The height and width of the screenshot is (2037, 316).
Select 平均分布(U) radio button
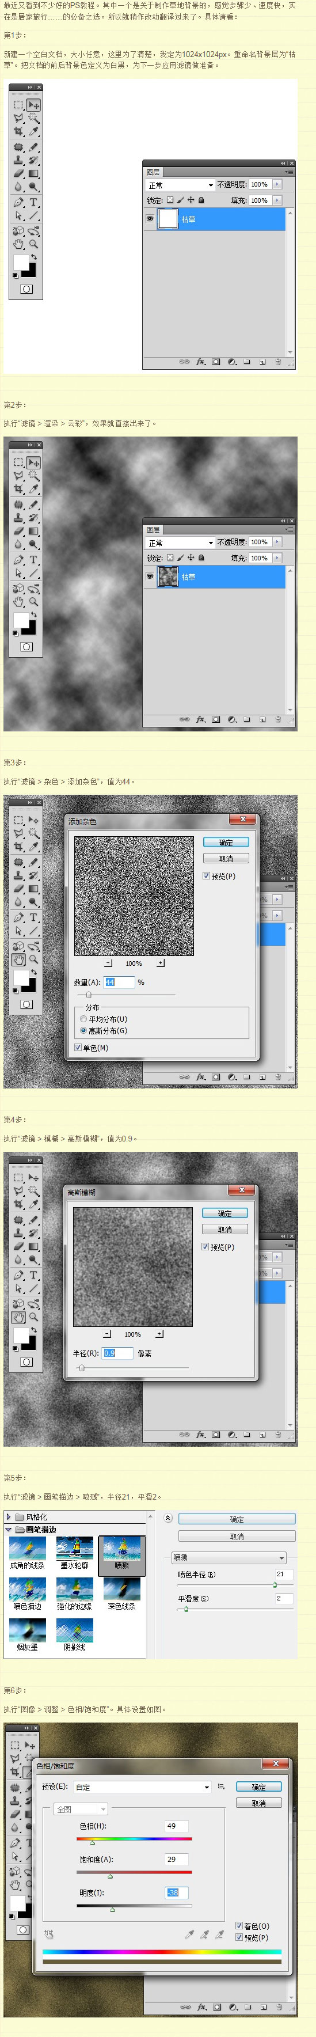(x=83, y=1019)
